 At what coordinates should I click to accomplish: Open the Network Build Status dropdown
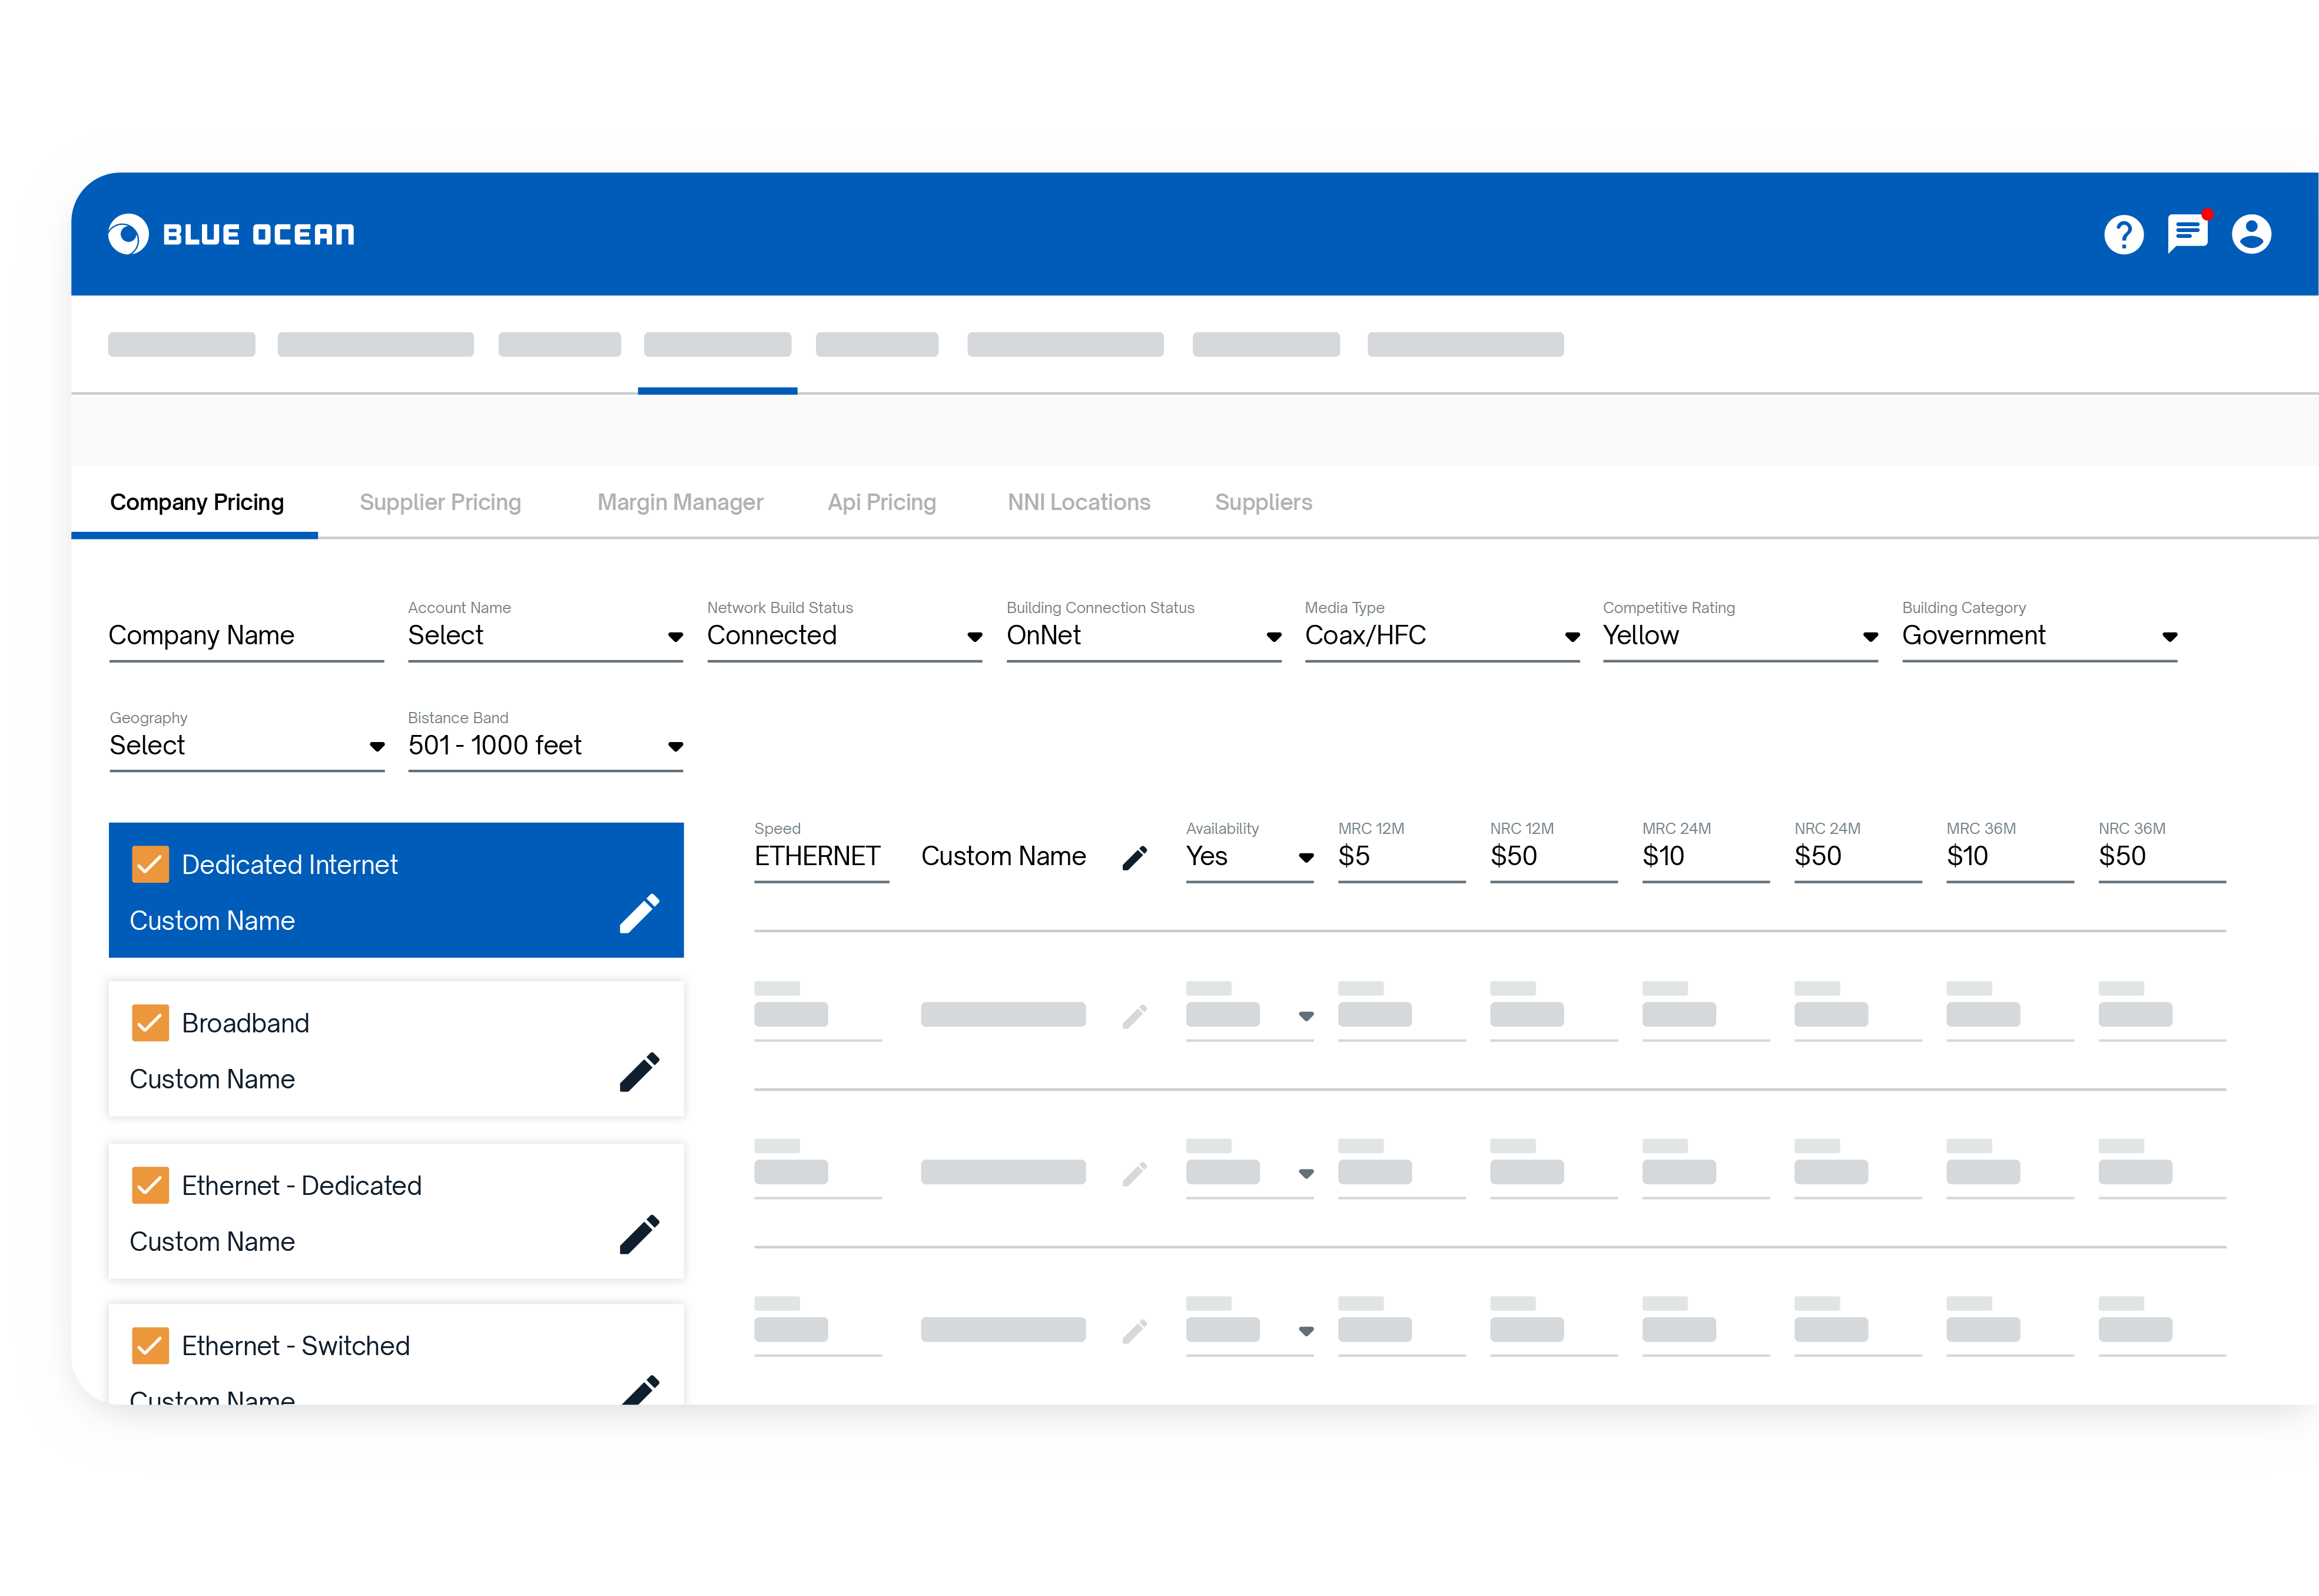844,636
